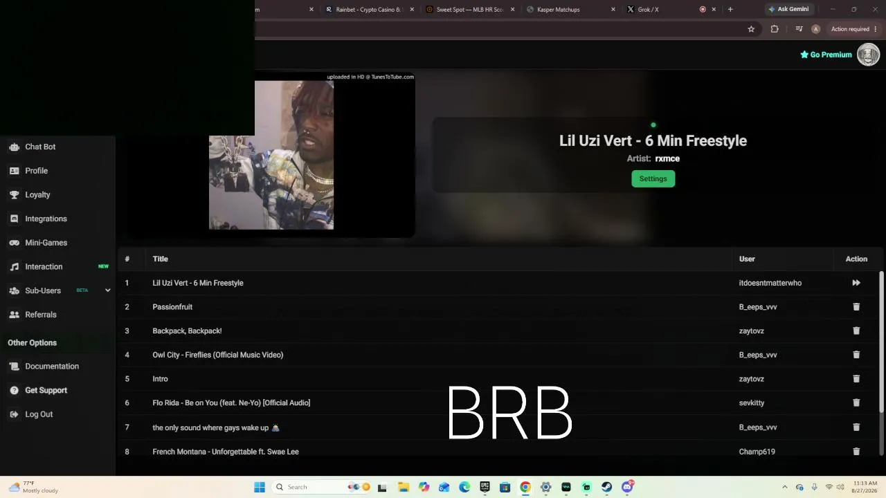
Task: Bookmark this page star icon
Action: 751,29
